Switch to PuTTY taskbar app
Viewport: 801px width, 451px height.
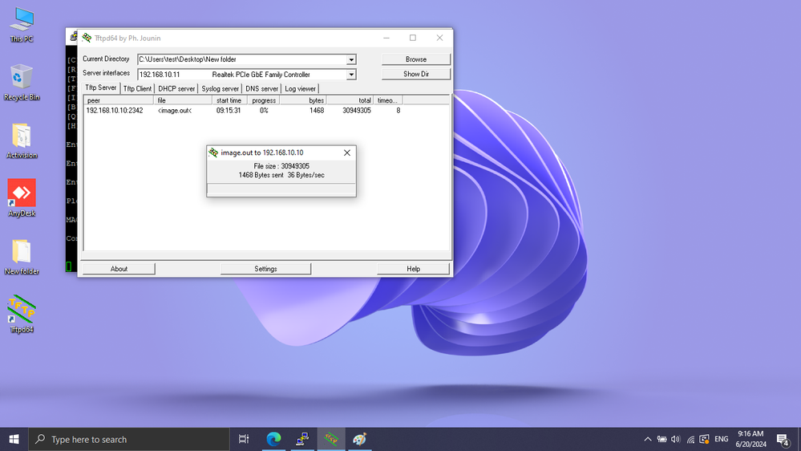point(302,439)
